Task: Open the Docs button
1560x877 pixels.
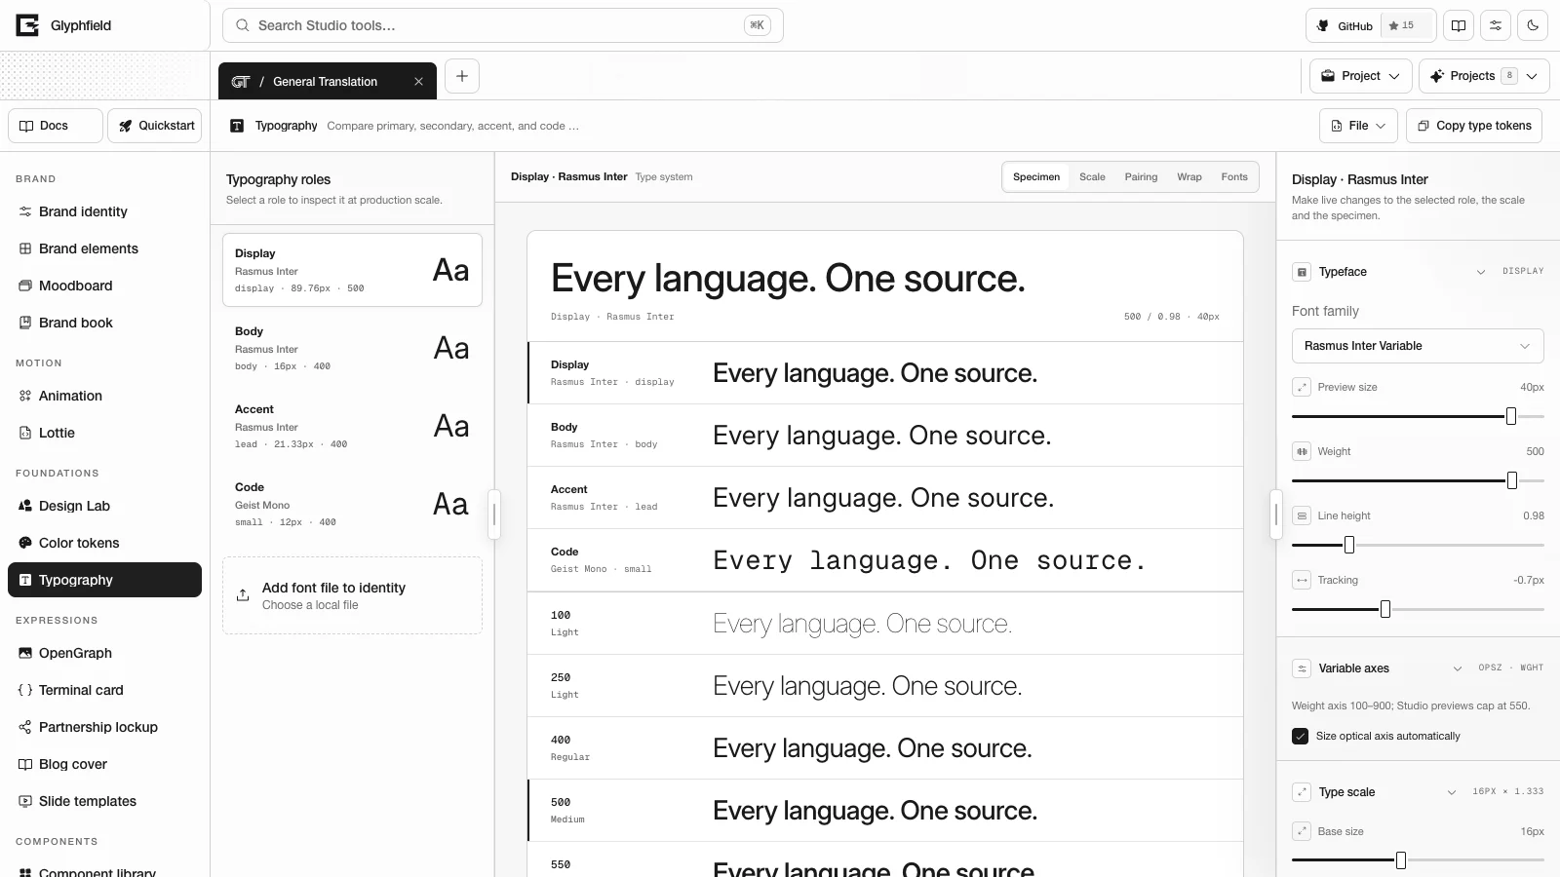Action: pos(56,126)
